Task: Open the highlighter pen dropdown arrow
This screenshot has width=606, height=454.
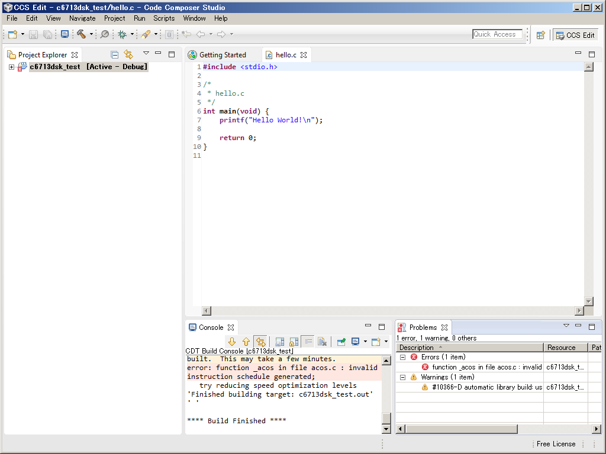Action: 156,34
